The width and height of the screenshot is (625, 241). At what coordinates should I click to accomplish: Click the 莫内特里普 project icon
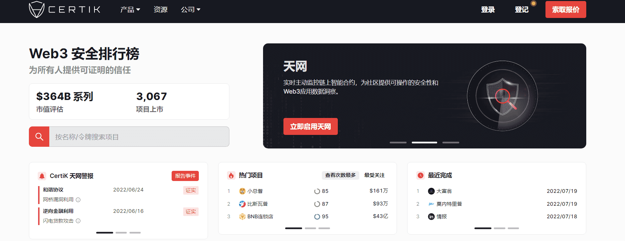tap(431, 204)
